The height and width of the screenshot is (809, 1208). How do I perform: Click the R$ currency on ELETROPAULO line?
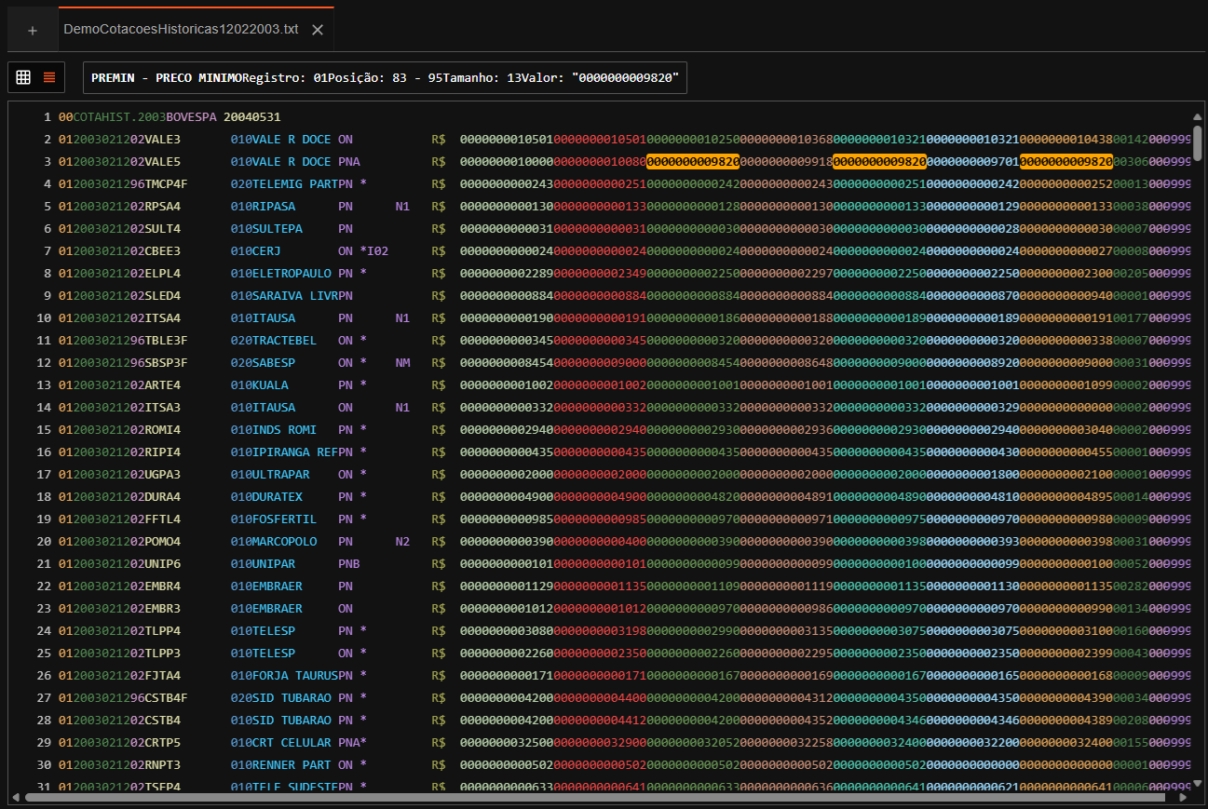tap(439, 274)
